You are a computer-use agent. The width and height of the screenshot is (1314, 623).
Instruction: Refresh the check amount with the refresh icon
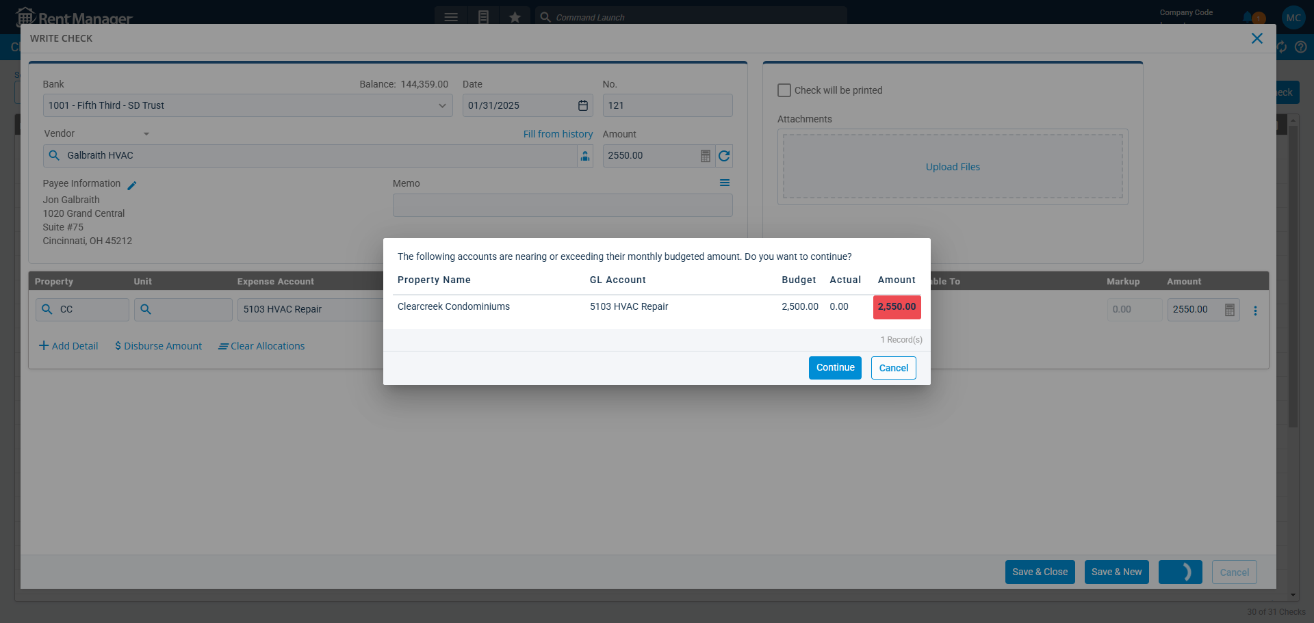tap(725, 156)
